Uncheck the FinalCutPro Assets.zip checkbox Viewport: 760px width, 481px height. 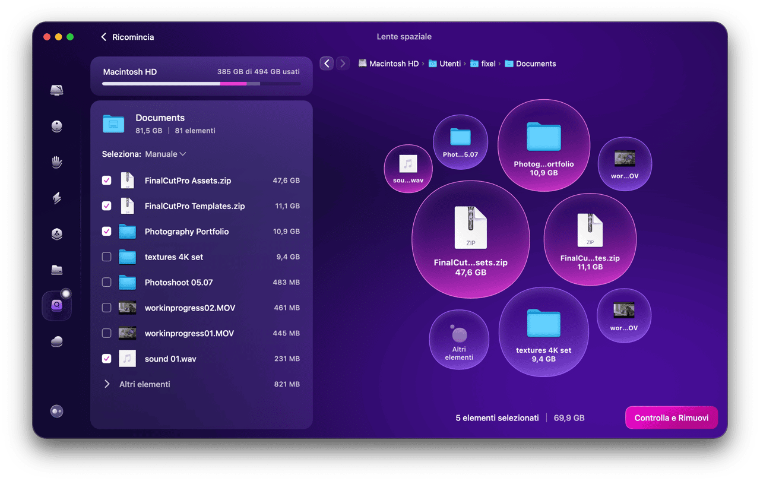(x=107, y=181)
